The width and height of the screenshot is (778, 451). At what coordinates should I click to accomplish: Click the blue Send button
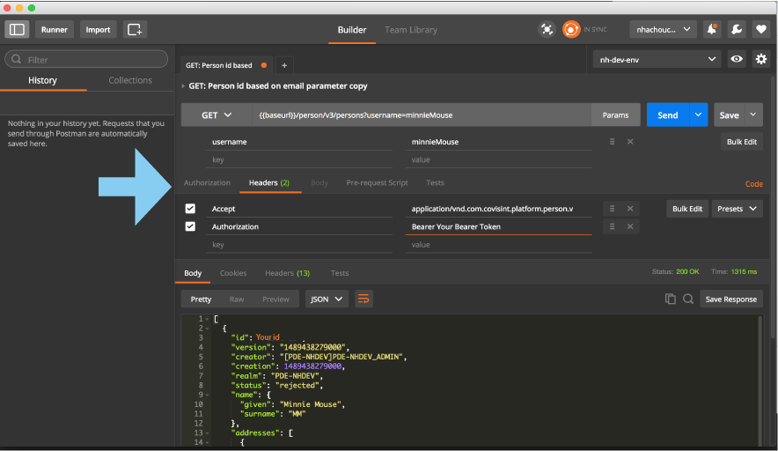(668, 115)
